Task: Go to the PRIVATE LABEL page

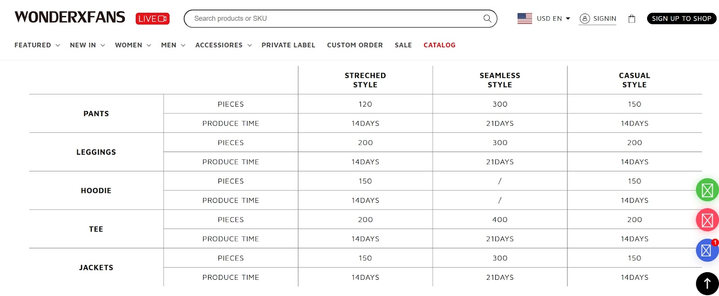Action: 288,45
